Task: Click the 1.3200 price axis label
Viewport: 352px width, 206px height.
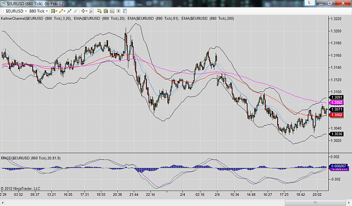Action: [x=336, y=31]
